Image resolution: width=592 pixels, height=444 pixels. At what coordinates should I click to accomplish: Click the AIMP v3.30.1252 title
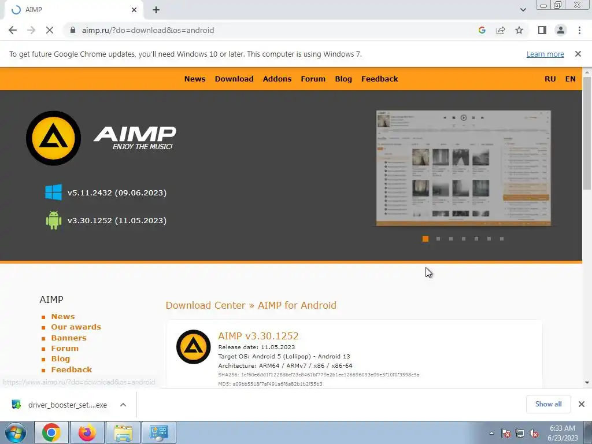[x=258, y=336]
